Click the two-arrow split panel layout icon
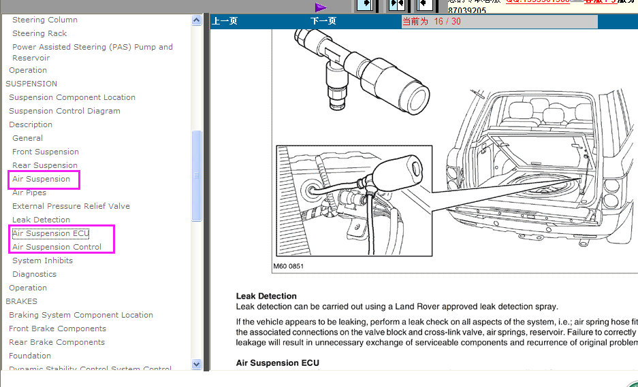This screenshot has height=387, width=638. tap(396, 5)
